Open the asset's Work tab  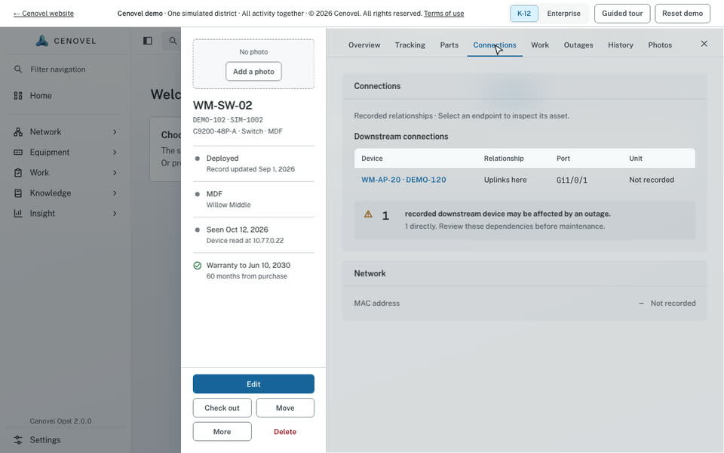tap(540, 45)
